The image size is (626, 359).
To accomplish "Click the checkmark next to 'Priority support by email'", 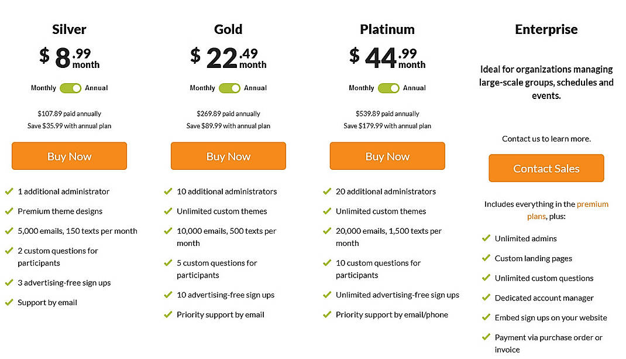I will [168, 314].
